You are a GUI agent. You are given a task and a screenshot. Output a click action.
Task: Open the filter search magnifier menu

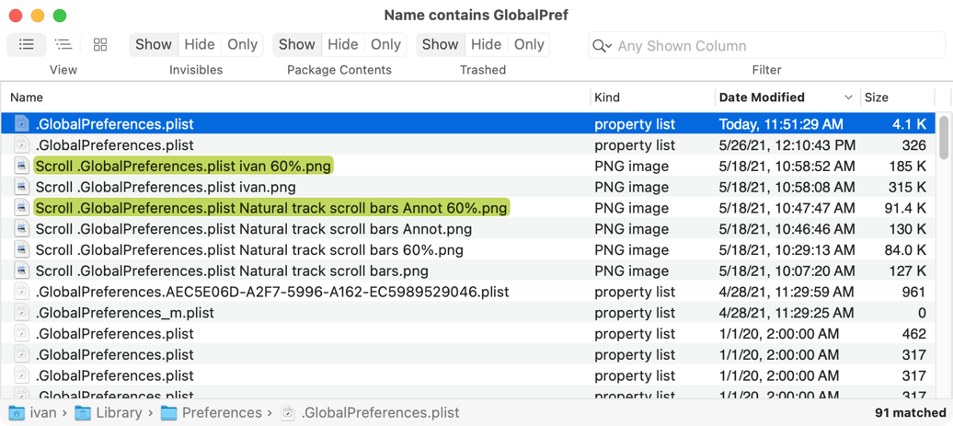pos(603,46)
